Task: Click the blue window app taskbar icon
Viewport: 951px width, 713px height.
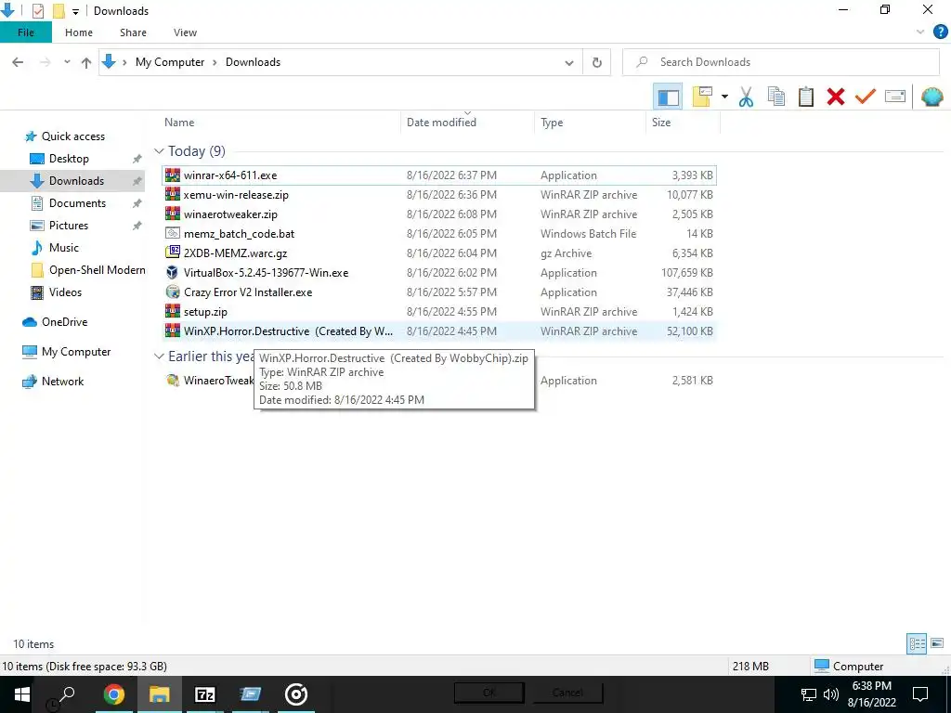Action: tap(250, 694)
